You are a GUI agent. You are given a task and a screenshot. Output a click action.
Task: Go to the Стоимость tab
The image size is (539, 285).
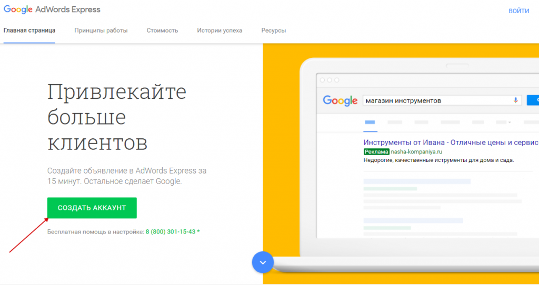tap(162, 30)
